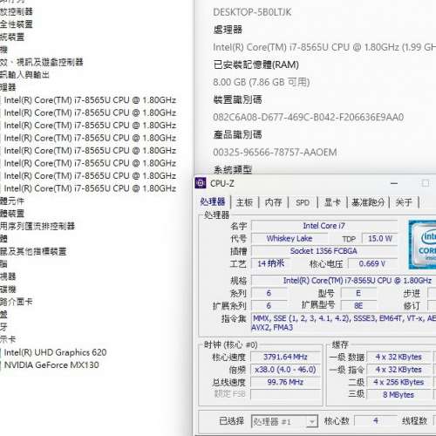
Task: Click the 15.0 W TDP value
Action: pos(380,238)
